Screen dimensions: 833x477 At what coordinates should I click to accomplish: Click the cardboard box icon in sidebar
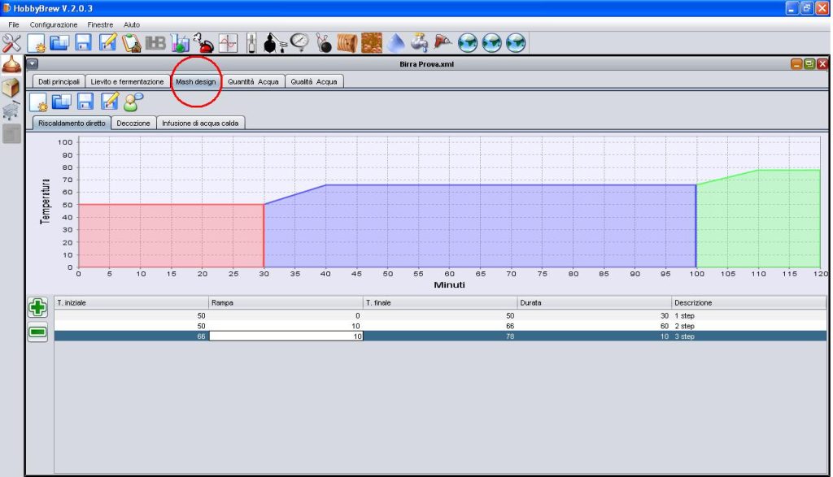tap(11, 88)
